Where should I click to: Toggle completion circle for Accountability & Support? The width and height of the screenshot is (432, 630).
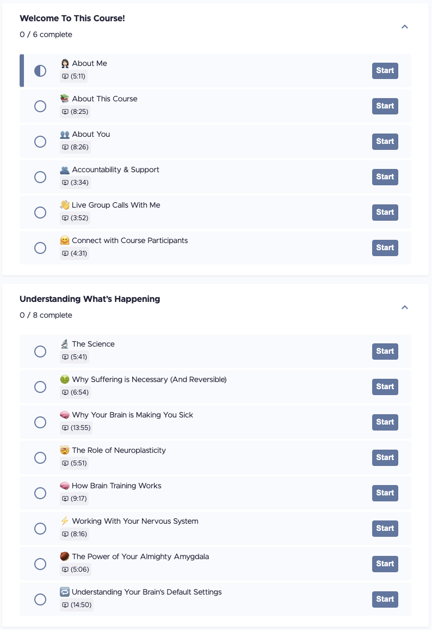click(x=40, y=177)
